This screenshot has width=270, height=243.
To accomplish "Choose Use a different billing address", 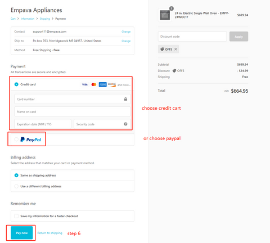I will point(16,186).
